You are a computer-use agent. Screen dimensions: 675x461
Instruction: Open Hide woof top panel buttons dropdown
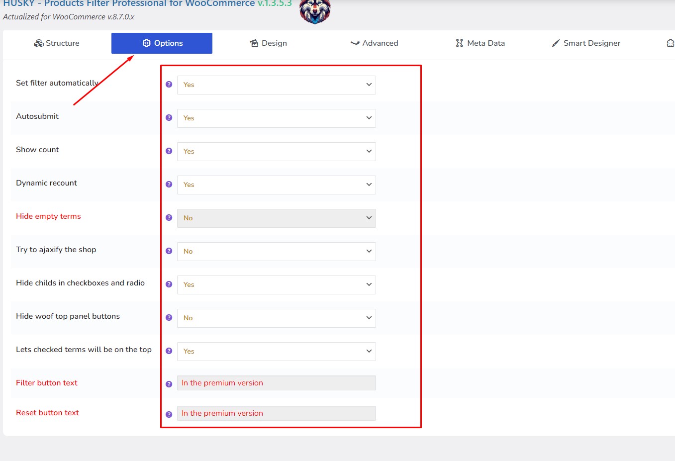pos(277,318)
